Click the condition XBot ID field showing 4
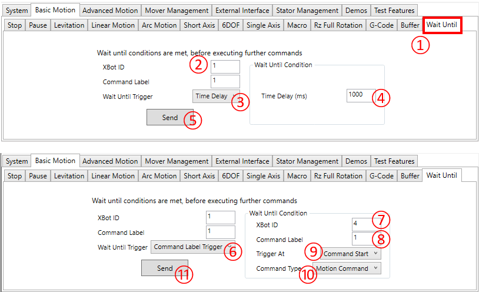The image size is (479, 292). click(362, 224)
